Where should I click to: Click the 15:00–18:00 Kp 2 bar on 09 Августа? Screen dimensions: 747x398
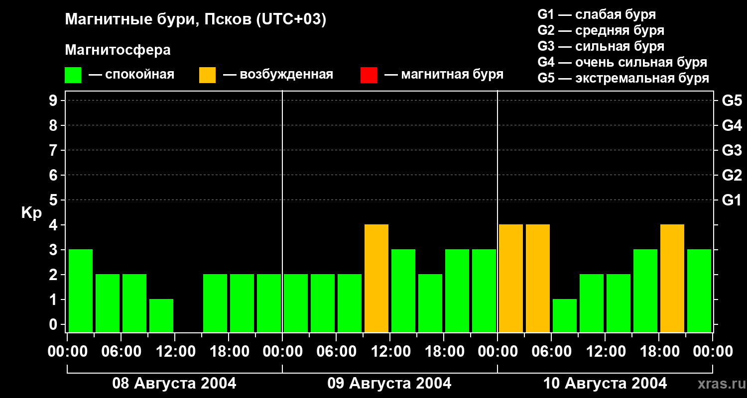pos(430,303)
